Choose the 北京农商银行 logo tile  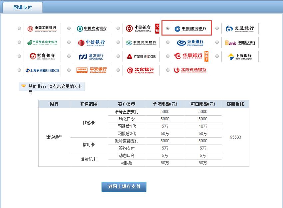coord(190,70)
